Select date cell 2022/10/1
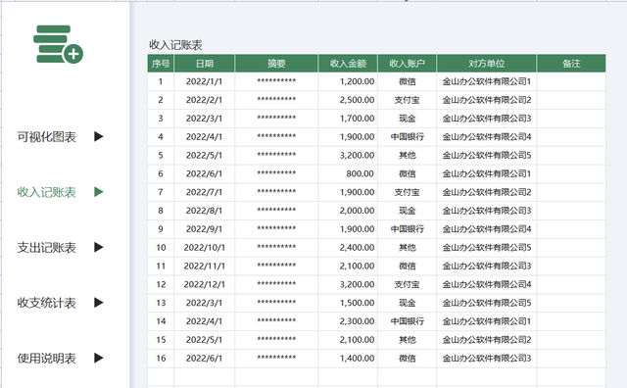Viewport: 627px width, 388px height. [205, 248]
